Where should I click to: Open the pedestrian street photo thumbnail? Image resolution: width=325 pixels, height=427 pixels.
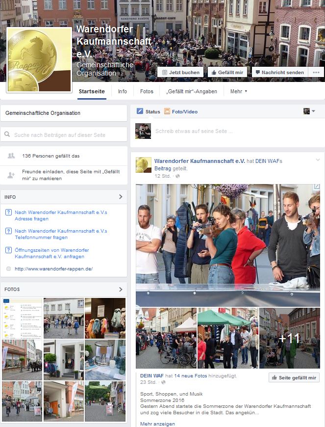pyautogui.click(x=64, y=318)
